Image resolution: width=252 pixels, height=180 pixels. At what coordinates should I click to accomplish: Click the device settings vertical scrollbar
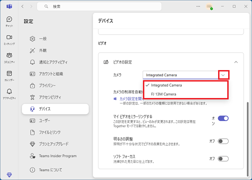248,139
